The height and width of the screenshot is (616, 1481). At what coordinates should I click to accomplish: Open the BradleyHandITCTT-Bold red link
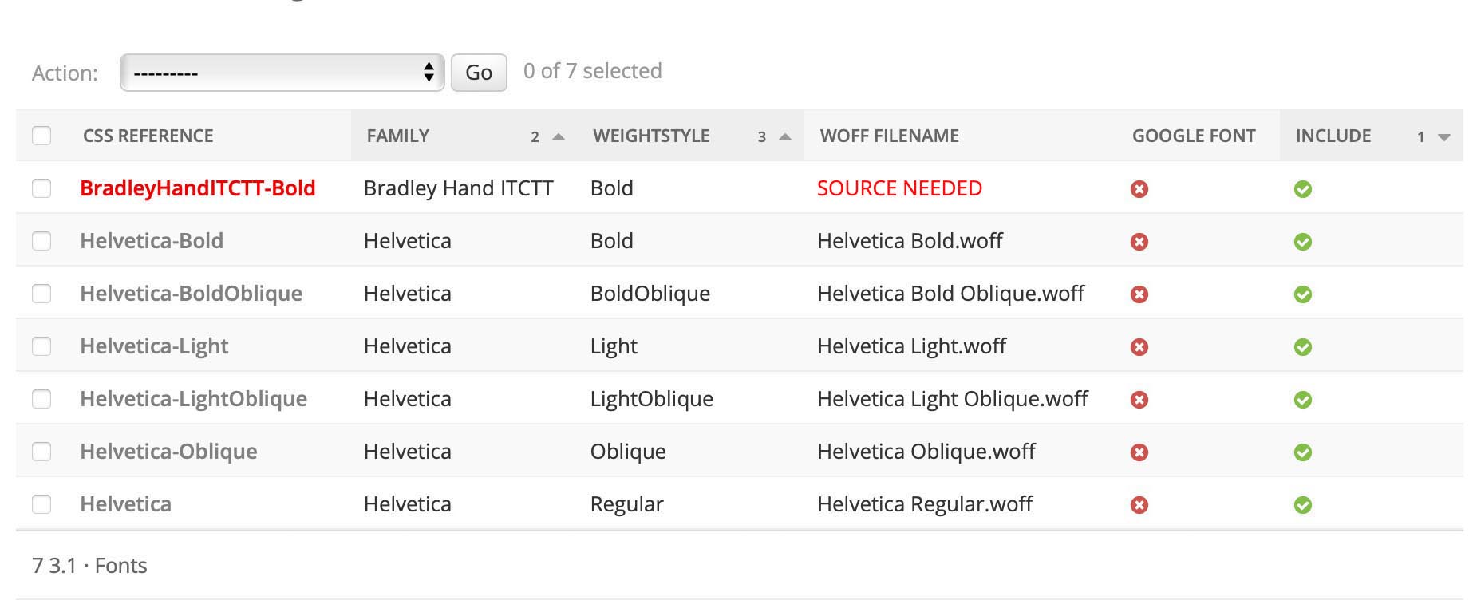point(198,188)
